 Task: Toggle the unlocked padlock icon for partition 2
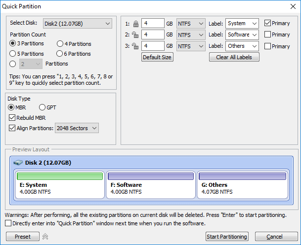[135, 35]
